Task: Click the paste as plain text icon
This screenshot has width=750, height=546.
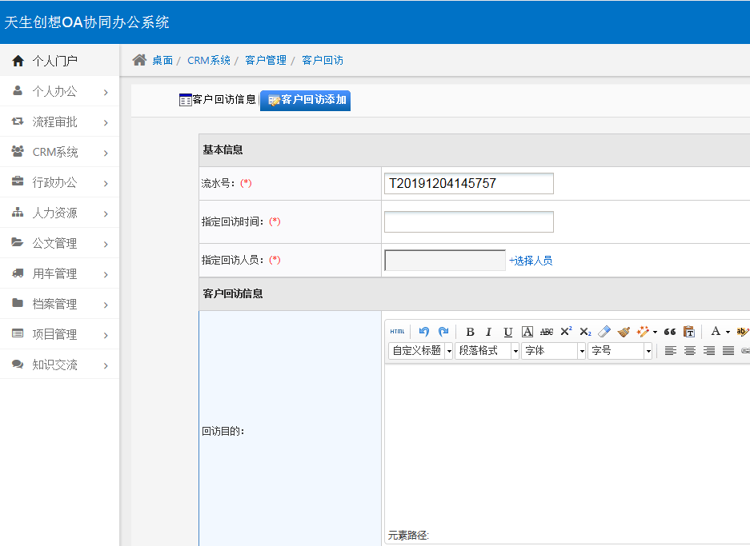Action: 689,332
